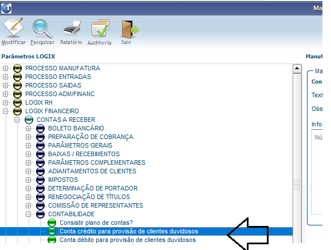Expand the PARÂMETROS COMPLEMENTARES node
This screenshot has height=250, width=331.
click(28, 162)
